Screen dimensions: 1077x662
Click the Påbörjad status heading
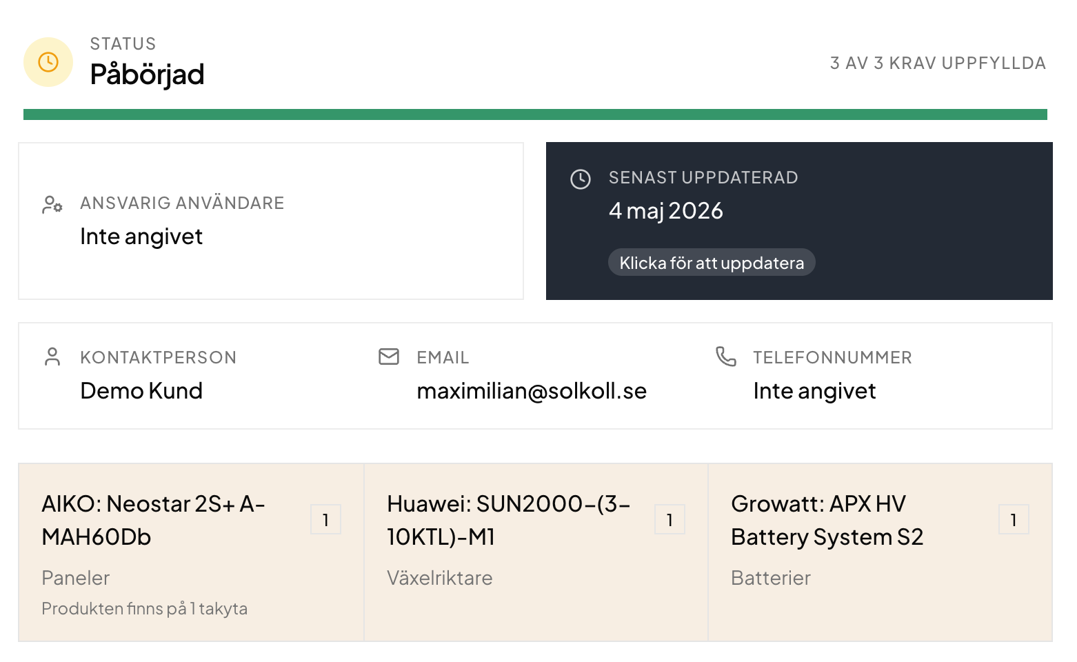pyautogui.click(x=147, y=74)
